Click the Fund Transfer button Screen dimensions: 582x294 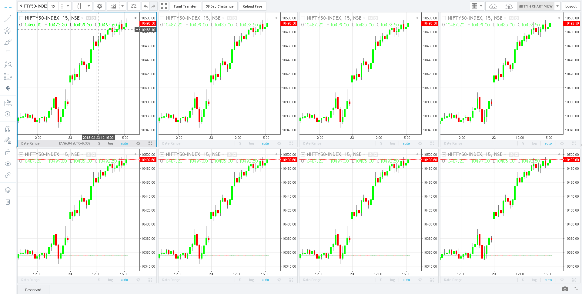pyautogui.click(x=185, y=6)
